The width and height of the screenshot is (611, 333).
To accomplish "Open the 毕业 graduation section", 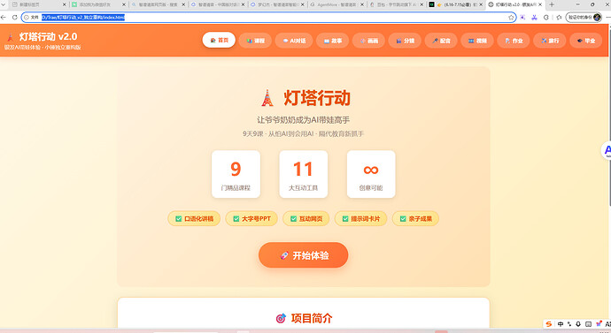I will pos(585,41).
